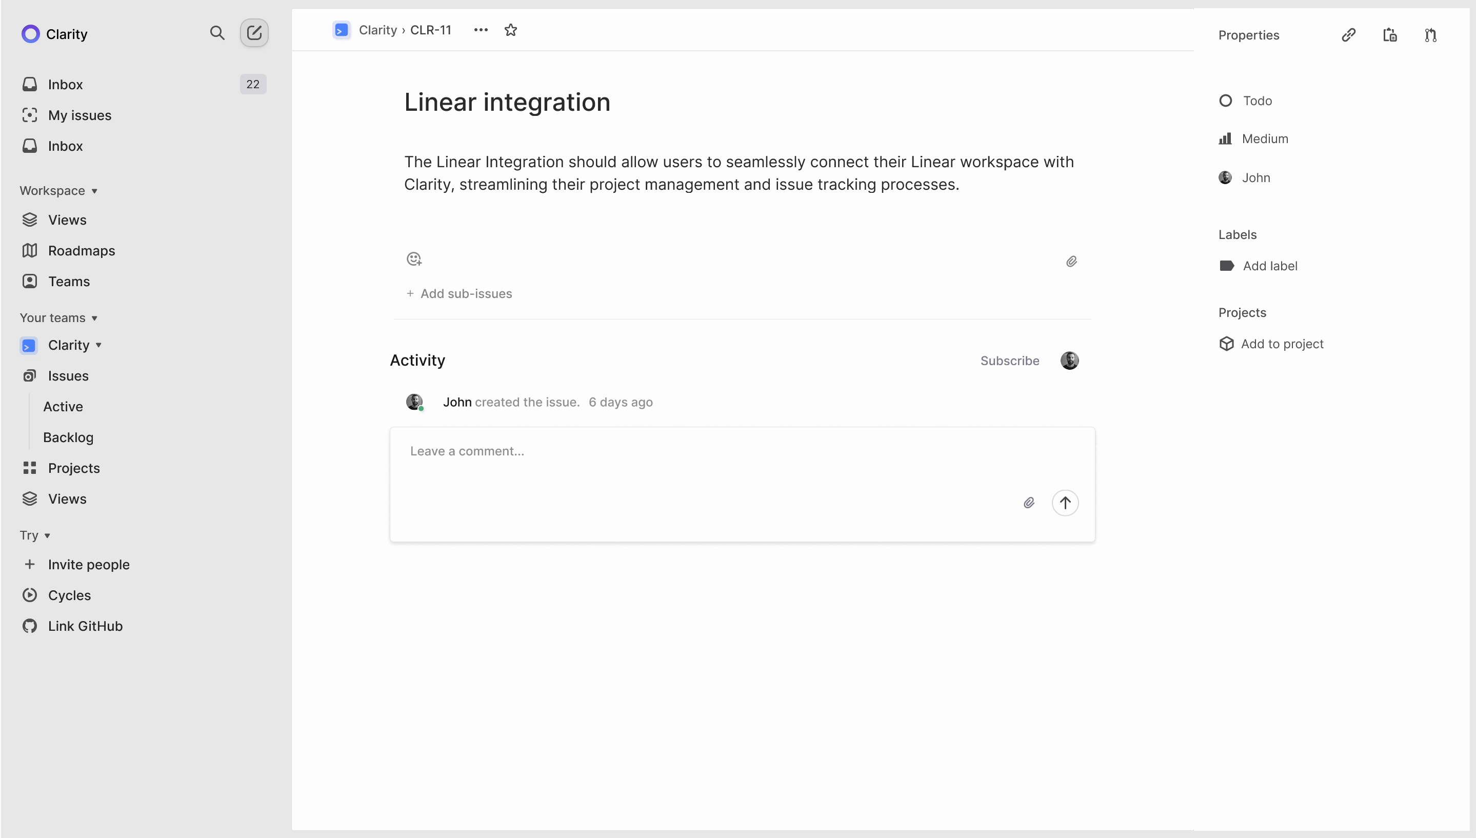Image resolution: width=1476 pixels, height=838 pixels.
Task: Copy issue ID clipboard icon
Action: pyautogui.click(x=1390, y=35)
